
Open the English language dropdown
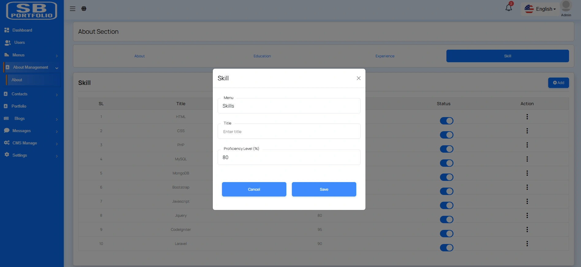(x=540, y=9)
